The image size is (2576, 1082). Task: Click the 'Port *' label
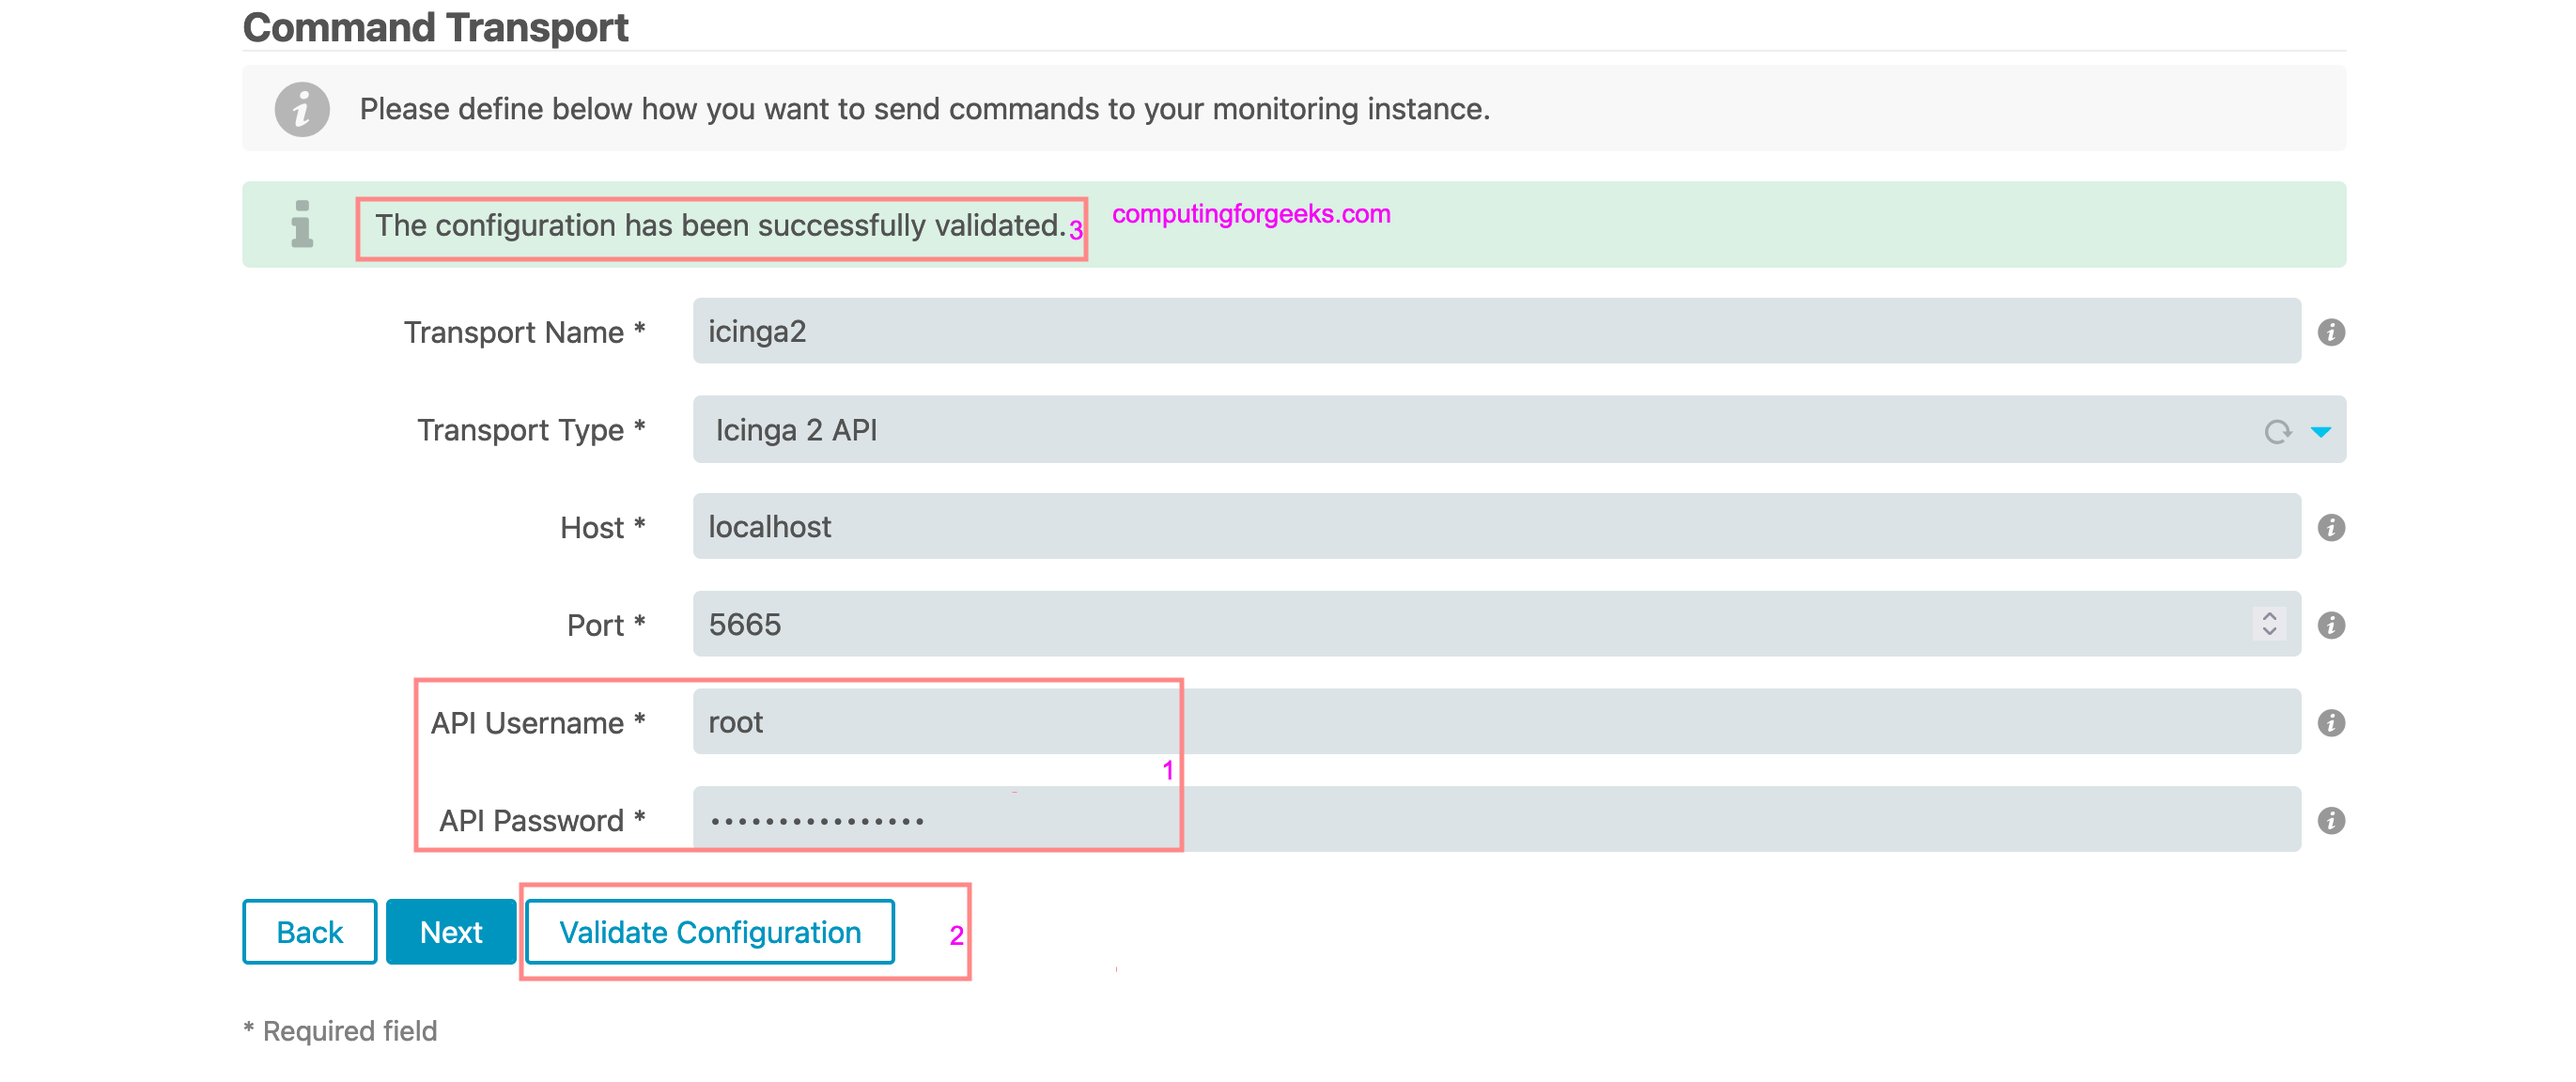(606, 625)
